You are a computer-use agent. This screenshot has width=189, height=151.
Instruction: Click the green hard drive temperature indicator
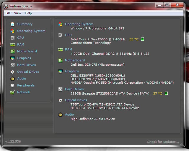(x=166, y=93)
